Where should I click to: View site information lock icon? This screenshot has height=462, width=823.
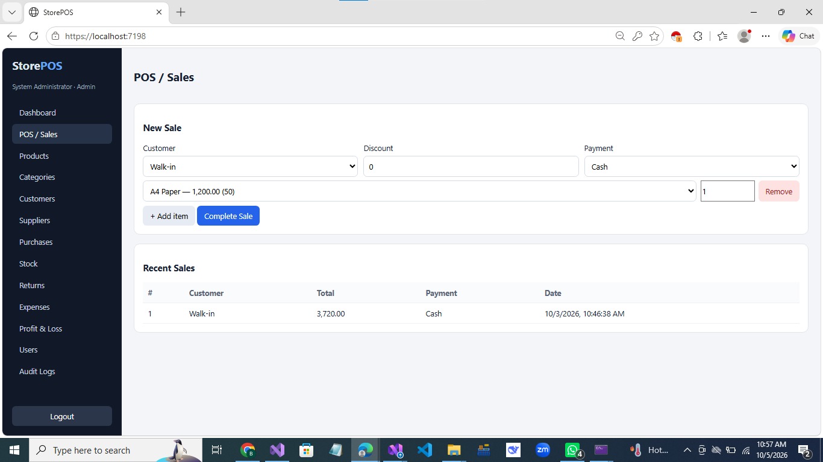55,36
